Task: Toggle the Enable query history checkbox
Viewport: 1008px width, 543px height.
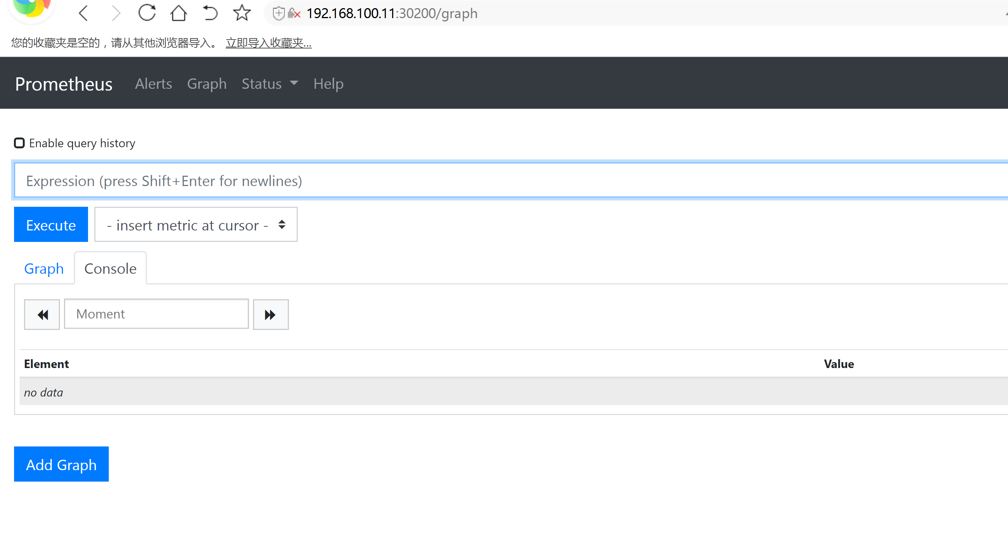Action: [x=19, y=143]
